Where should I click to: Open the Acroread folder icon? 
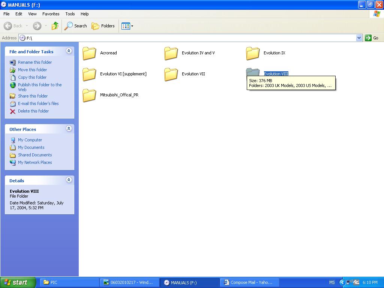tap(89, 53)
